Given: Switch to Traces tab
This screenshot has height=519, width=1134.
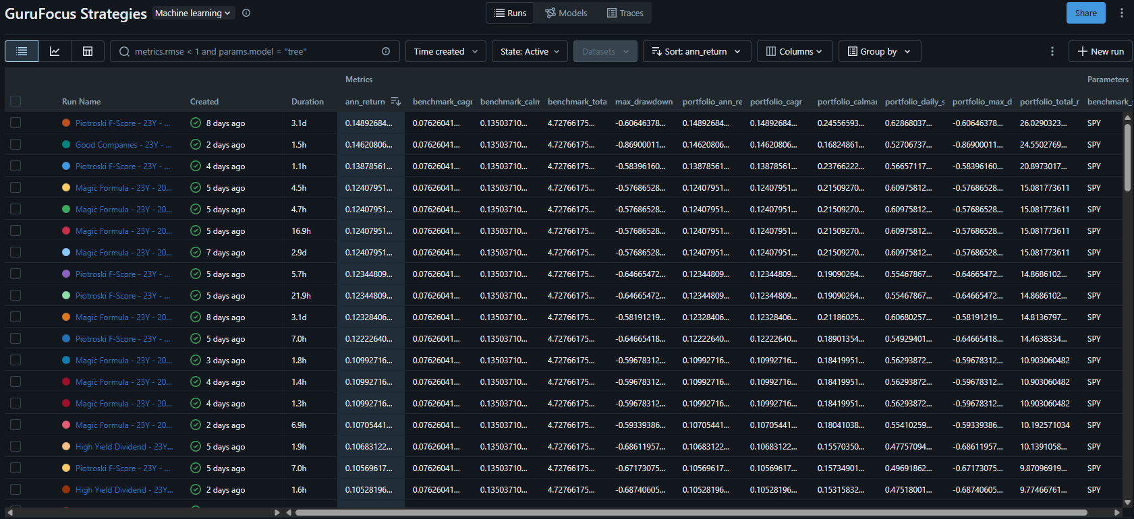Looking at the screenshot, I should (x=625, y=13).
